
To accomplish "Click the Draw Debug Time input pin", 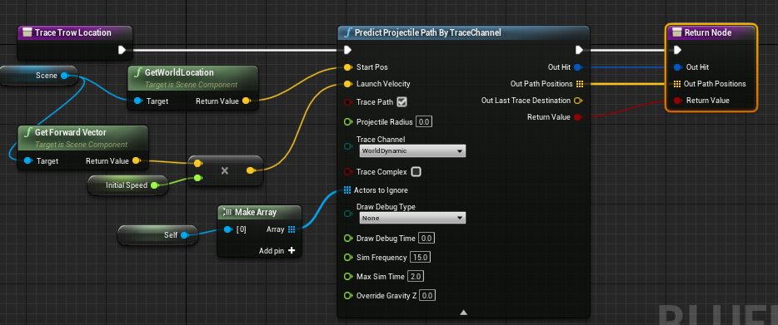I will 348,239.
